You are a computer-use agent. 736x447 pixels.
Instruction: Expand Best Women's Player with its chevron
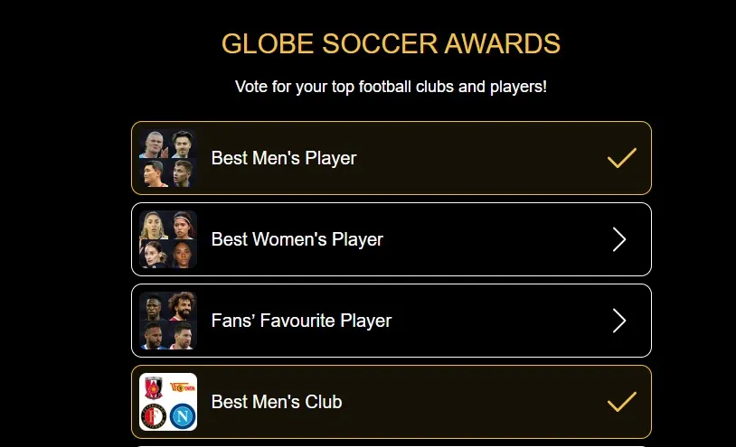(x=619, y=239)
